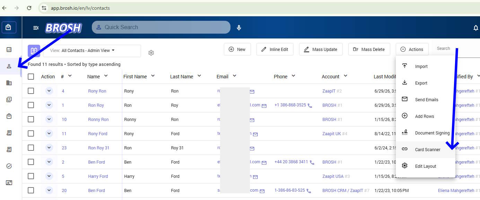This screenshot has width=480, height=200.
Task: Expand the Name column sort chevron
Action: coord(106,76)
